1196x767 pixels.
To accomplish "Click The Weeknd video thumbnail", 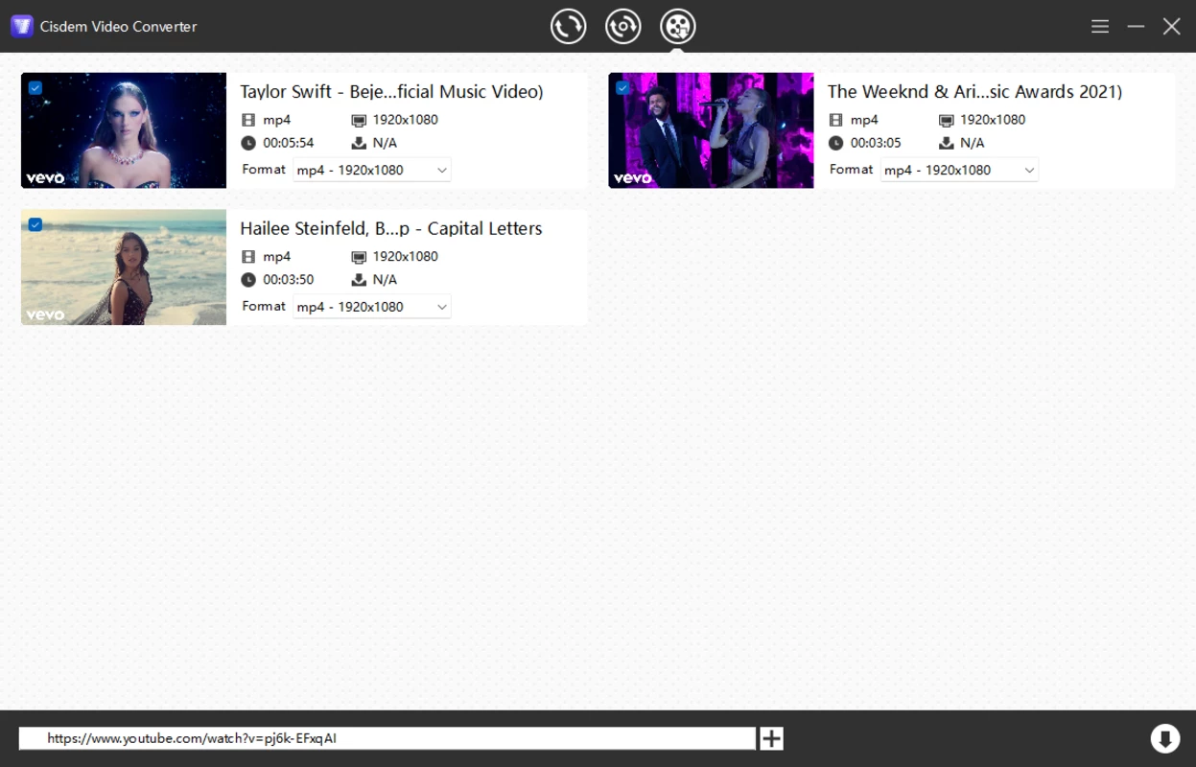I will pyautogui.click(x=711, y=130).
